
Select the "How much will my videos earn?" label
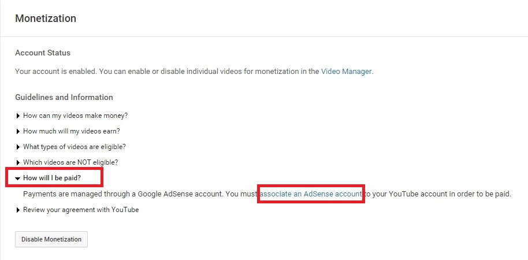click(72, 131)
